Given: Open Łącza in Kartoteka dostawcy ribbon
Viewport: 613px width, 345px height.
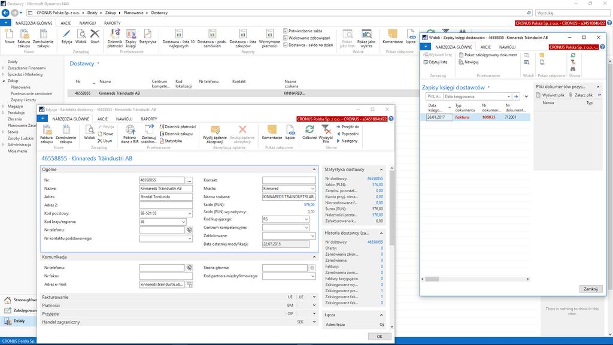Looking at the screenshot, I should [x=290, y=132].
